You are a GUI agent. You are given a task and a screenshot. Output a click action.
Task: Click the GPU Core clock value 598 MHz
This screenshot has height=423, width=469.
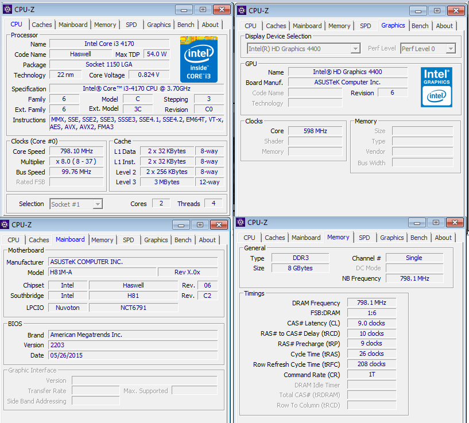click(x=315, y=131)
